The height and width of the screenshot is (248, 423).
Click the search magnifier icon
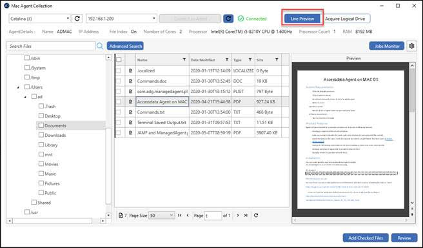click(x=100, y=46)
